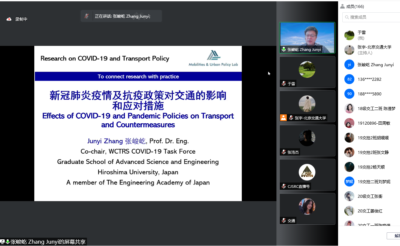
Task: Click the blue '梦妮' avatar in member list
Action: (x=349, y=182)
